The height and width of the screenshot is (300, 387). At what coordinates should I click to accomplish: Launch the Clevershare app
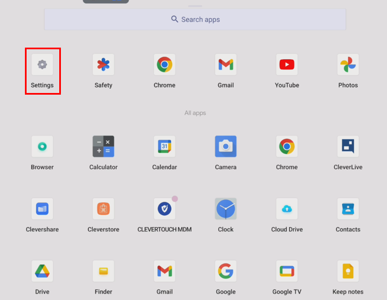42,209
